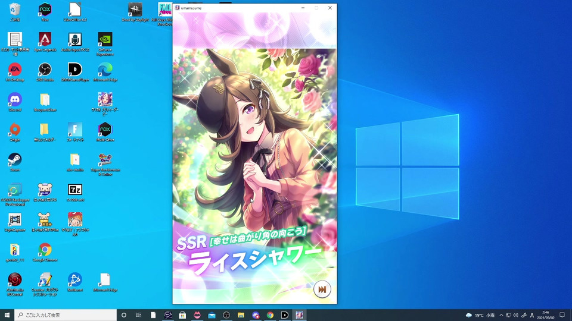Launch Apex Legends desktop shortcut
The image size is (572, 321).
[45, 42]
